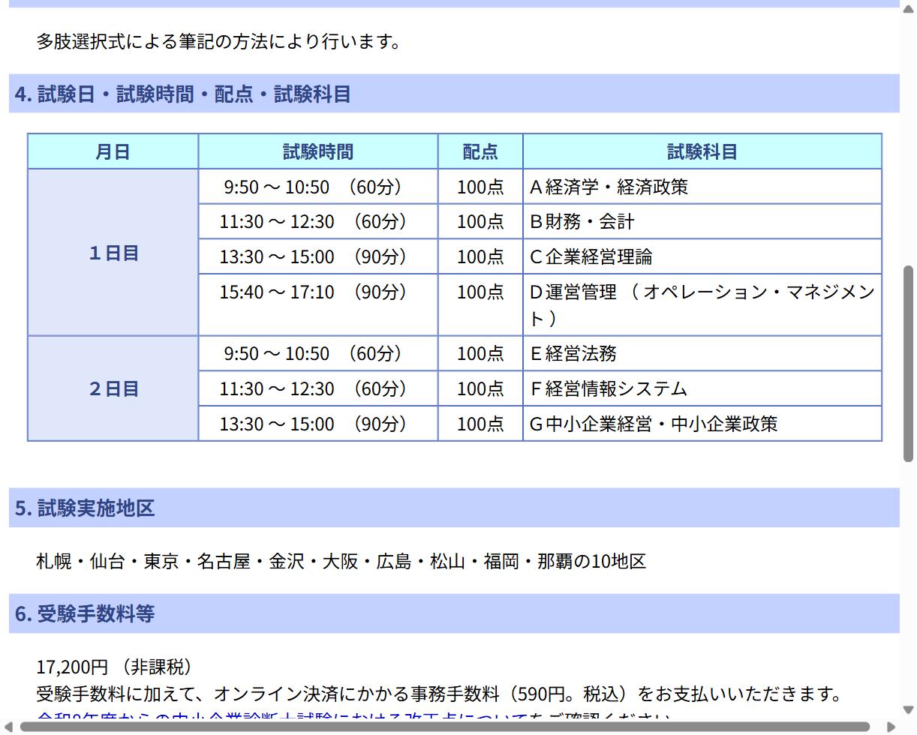Screen dimensions: 917x735
Task: Click the 試験科目 column header
Action: [x=702, y=151]
